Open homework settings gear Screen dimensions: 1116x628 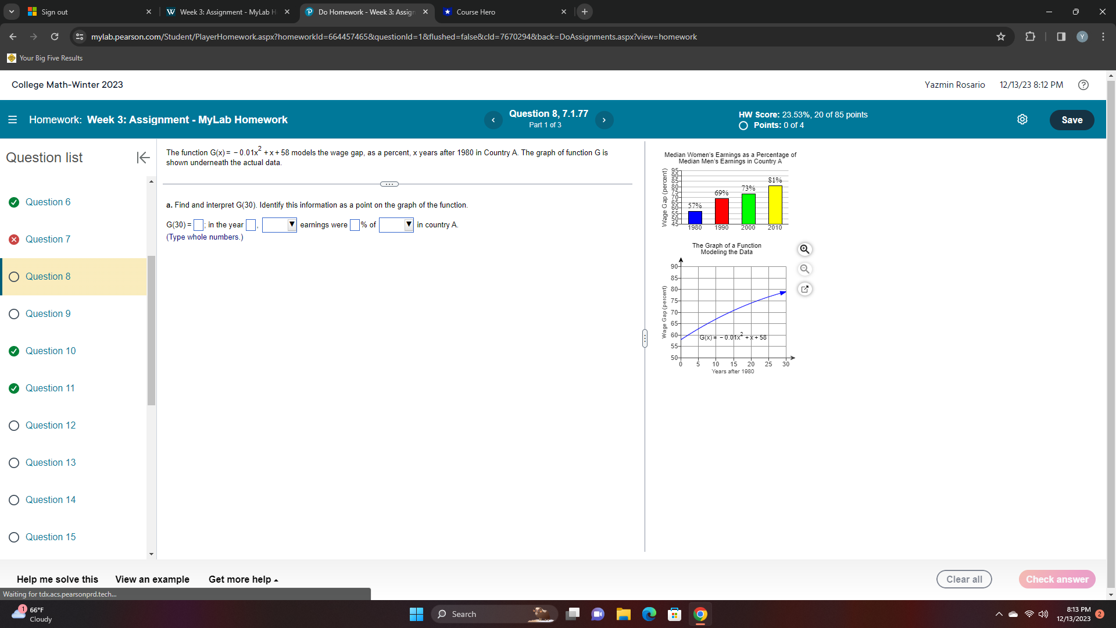pyautogui.click(x=1022, y=120)
